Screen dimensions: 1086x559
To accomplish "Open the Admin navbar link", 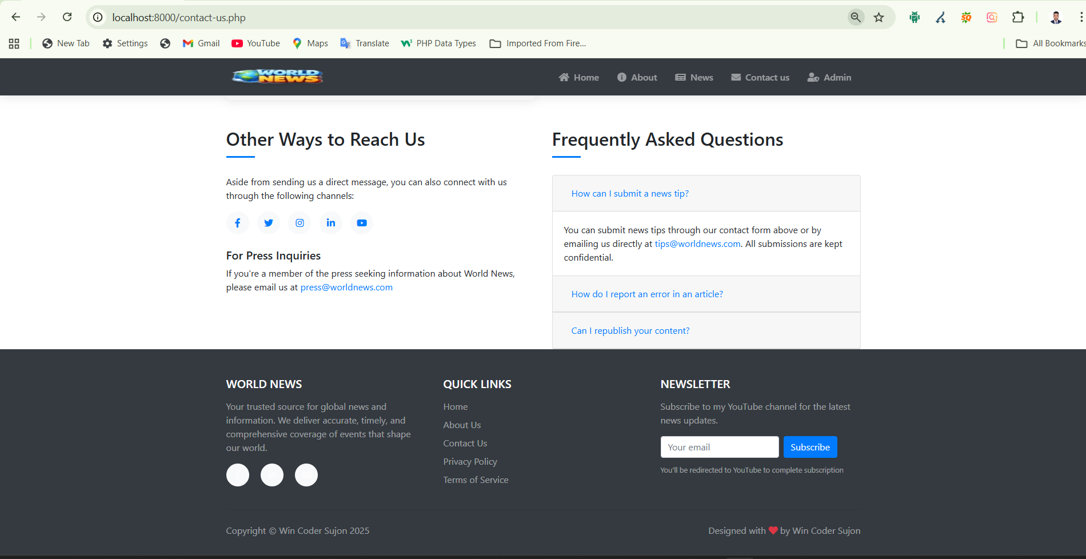I will tap(829, 78).
